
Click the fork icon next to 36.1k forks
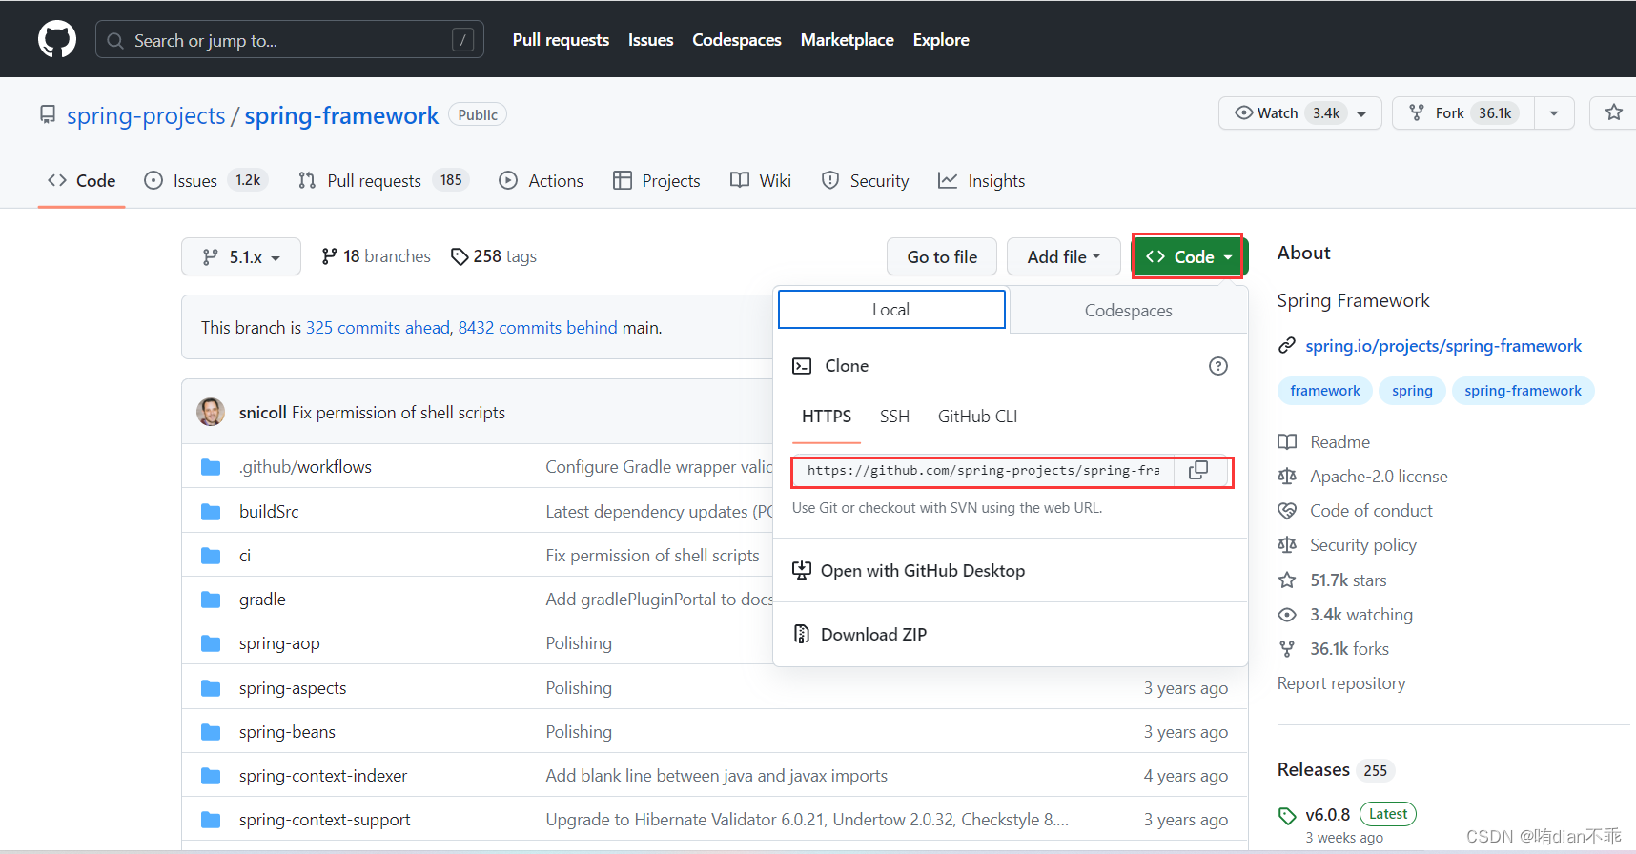click(x=1287, y=649)
